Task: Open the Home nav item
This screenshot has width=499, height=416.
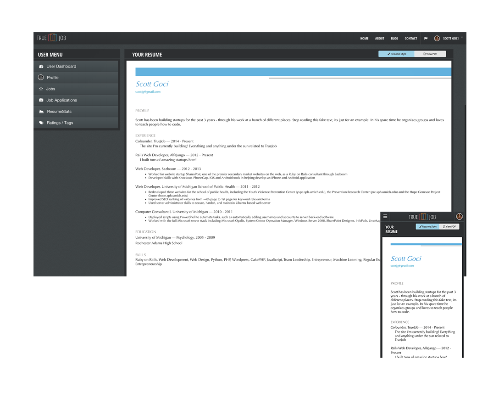Action: [364, 39]
